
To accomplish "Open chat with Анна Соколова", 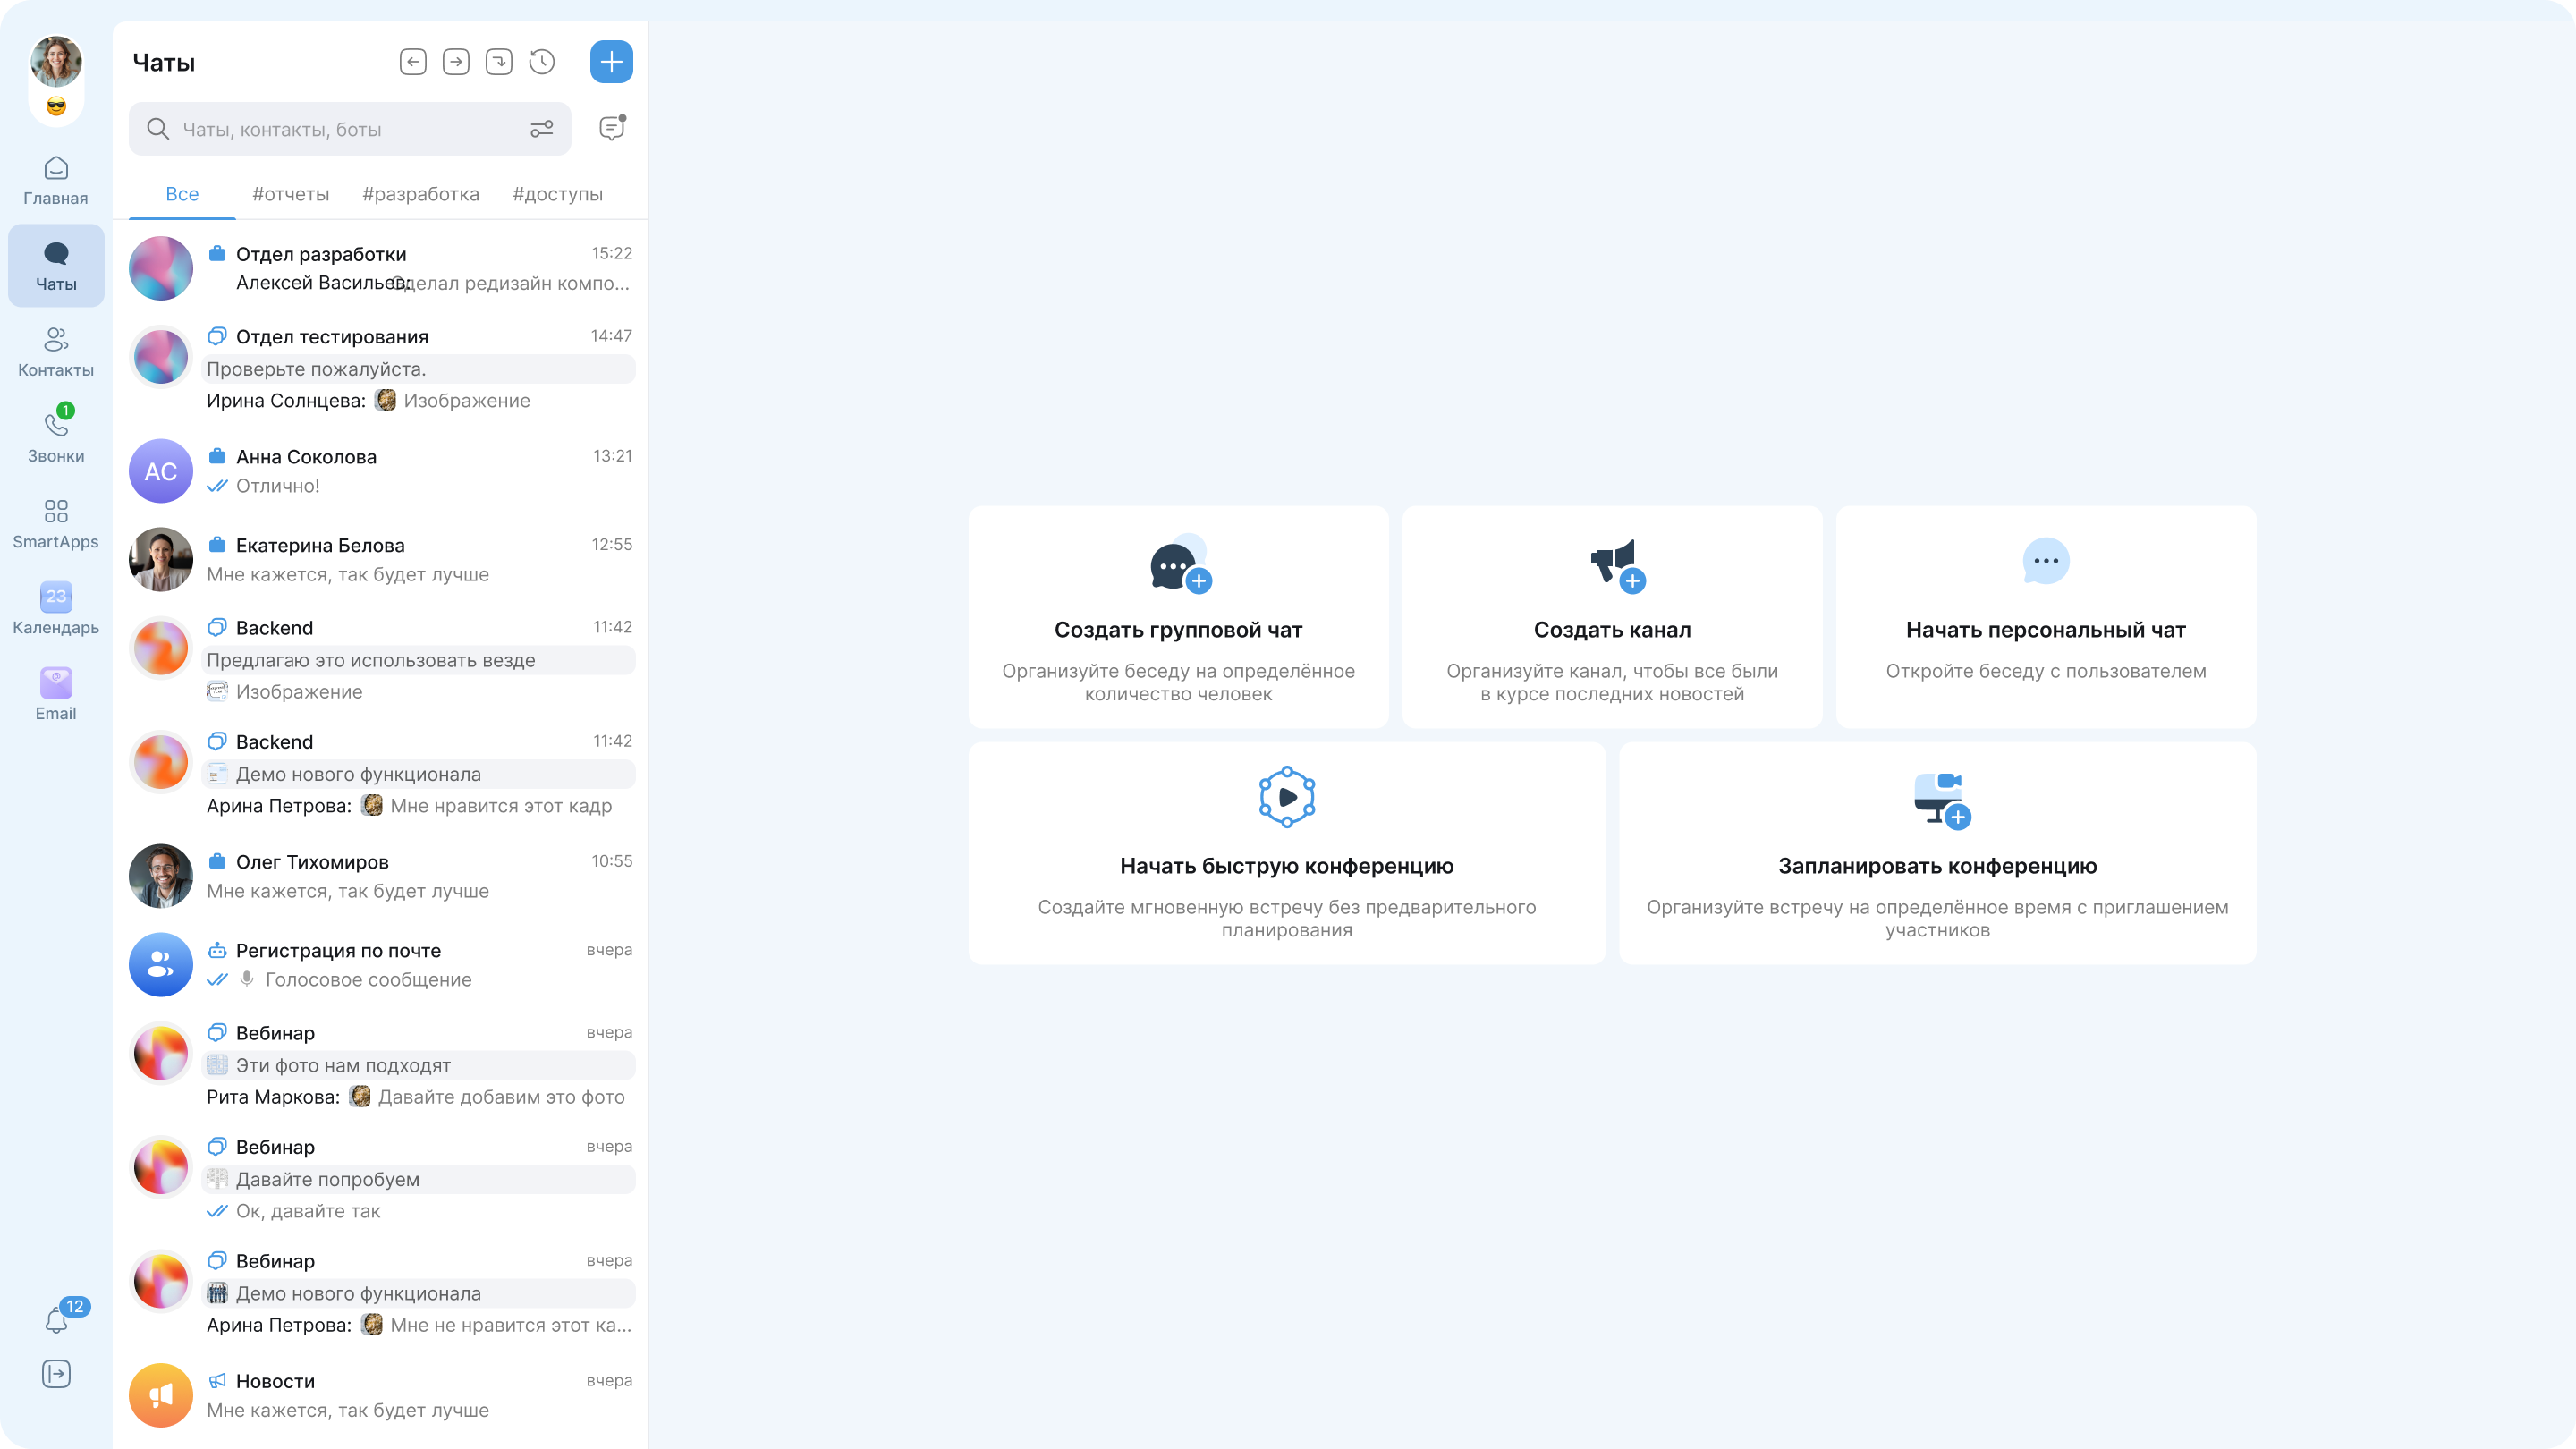I will pyautogui.click(x=381, y=471).
